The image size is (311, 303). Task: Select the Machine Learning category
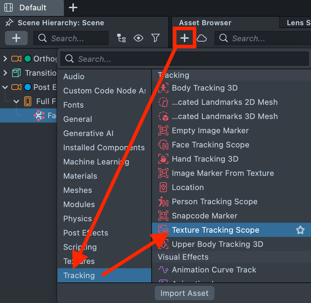tap(96, 162)
